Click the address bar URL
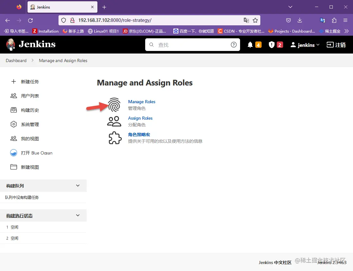 pos(115,20)
